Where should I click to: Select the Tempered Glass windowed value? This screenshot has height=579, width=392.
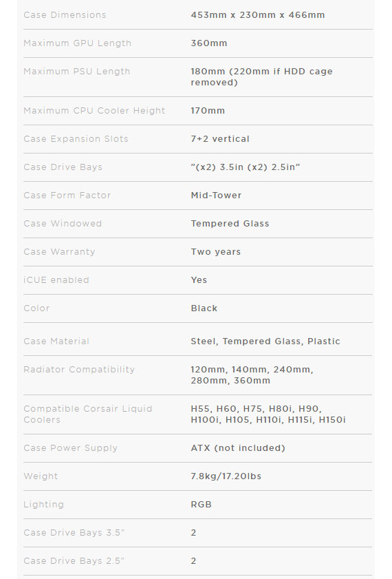[x=230, y=223]
